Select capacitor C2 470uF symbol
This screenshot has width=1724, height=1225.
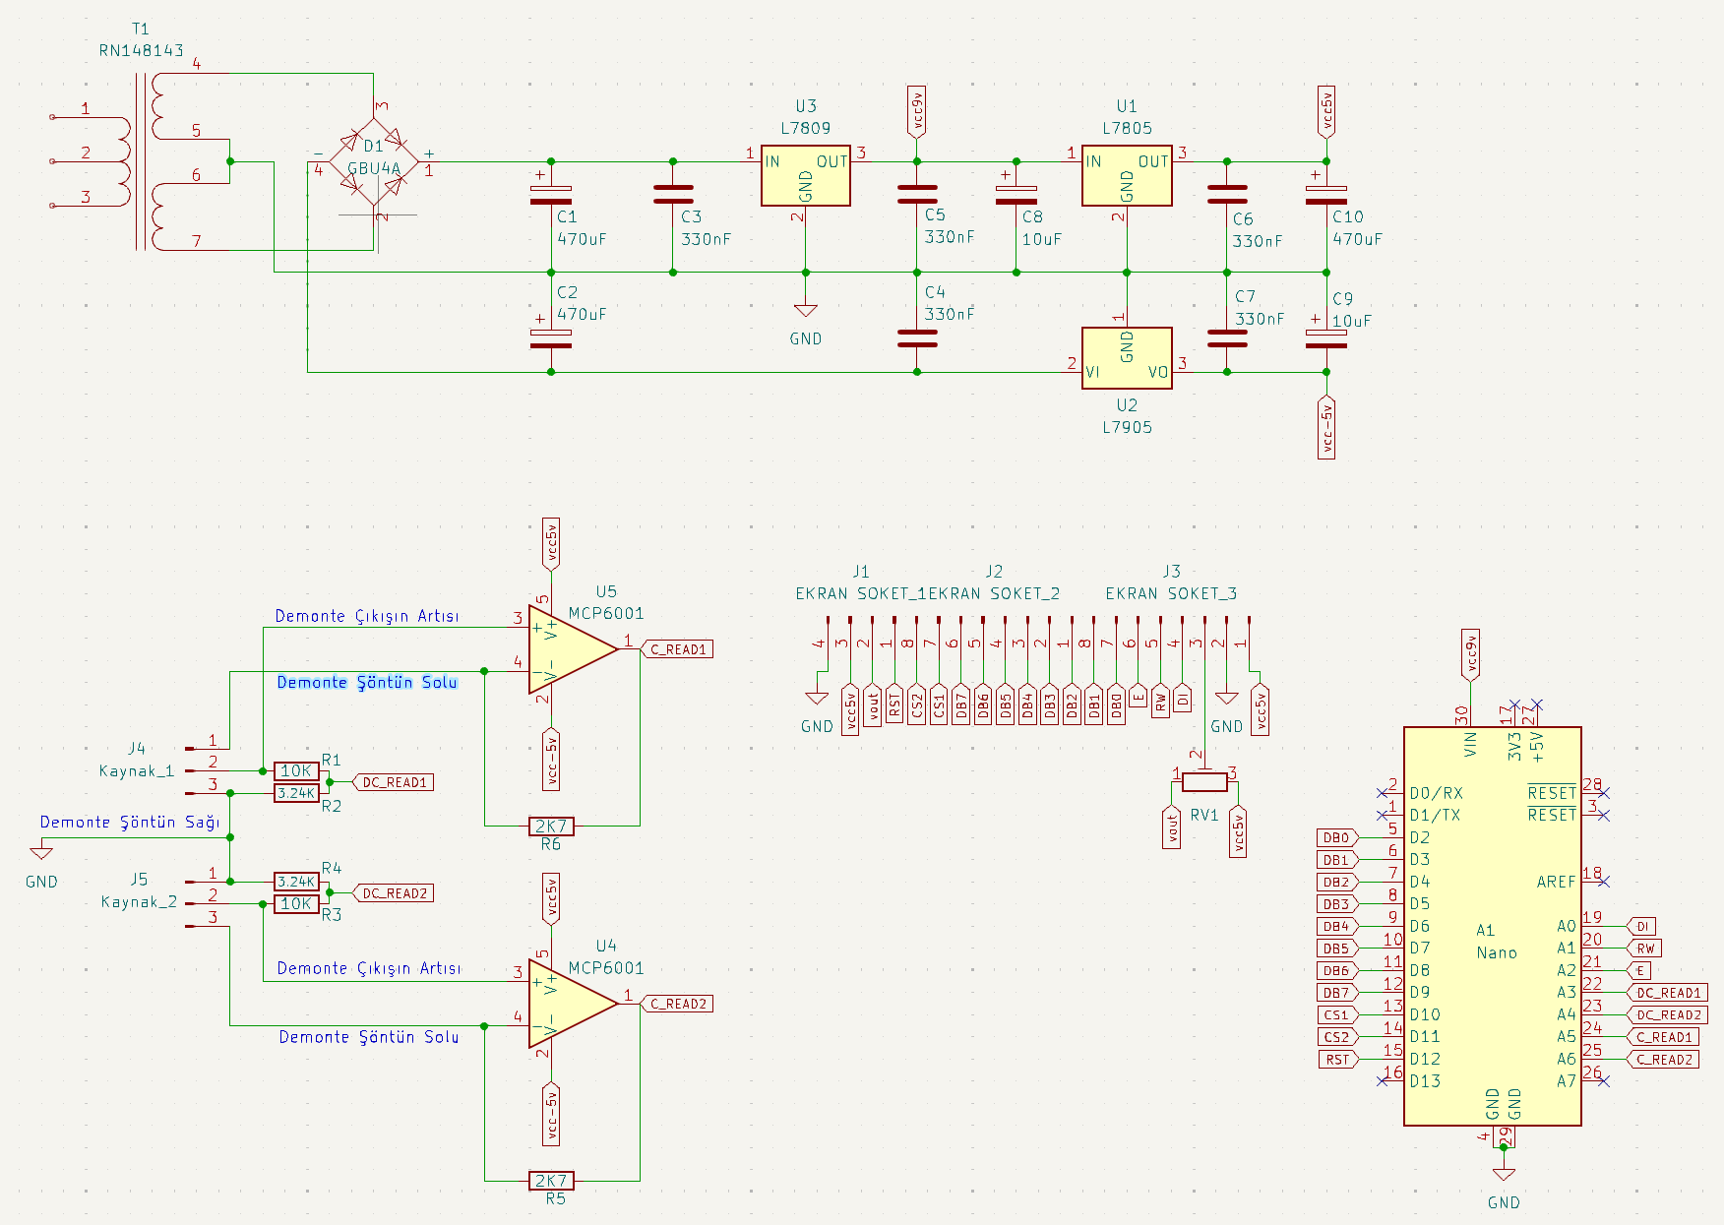point(551,338)
